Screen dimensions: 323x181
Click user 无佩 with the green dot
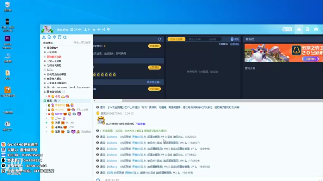pos(57,123)
